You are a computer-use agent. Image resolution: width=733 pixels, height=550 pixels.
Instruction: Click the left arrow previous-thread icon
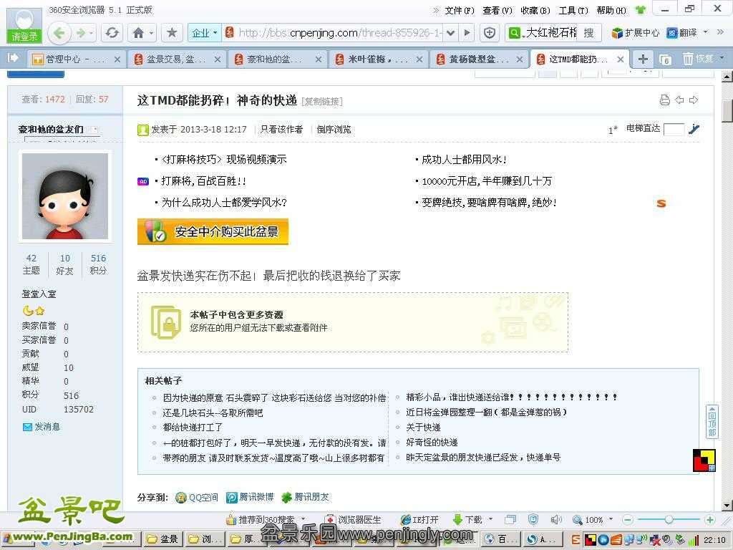point(679,100)
